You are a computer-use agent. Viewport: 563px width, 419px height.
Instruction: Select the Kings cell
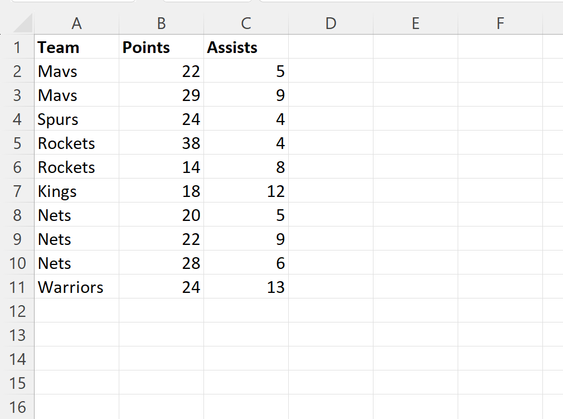coord(76,191)
